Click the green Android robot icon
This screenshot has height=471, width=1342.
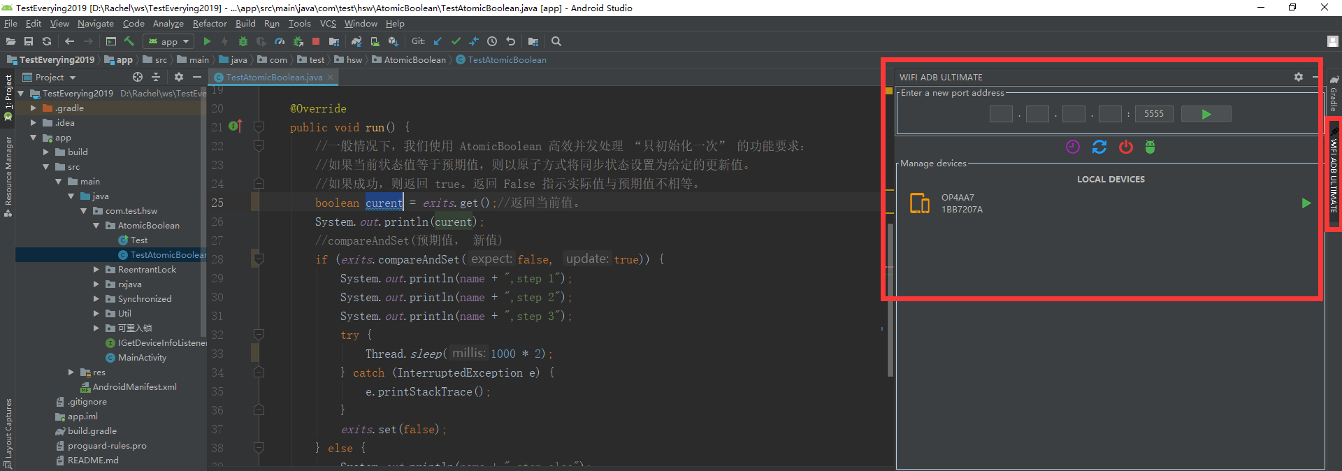point(1150,147)
